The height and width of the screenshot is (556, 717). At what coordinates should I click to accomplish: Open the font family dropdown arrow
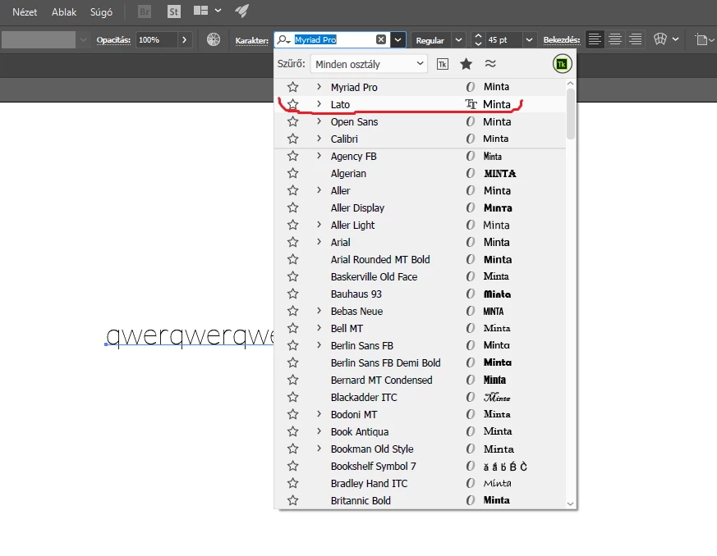pos(398,39)
